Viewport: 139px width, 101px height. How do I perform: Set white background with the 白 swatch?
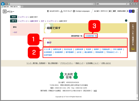[x=127, y=11]
